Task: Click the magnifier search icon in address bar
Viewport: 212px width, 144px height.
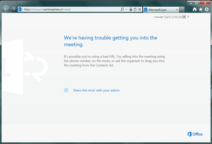Action: (x=122, y=9)
